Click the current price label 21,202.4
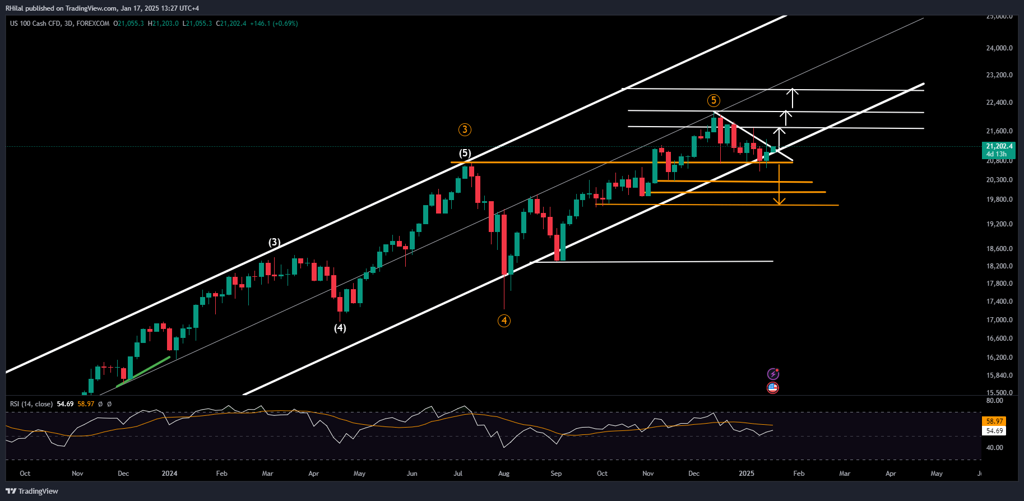The width and height of the screenshot is (1024, 501). click(x=999, y=146)
